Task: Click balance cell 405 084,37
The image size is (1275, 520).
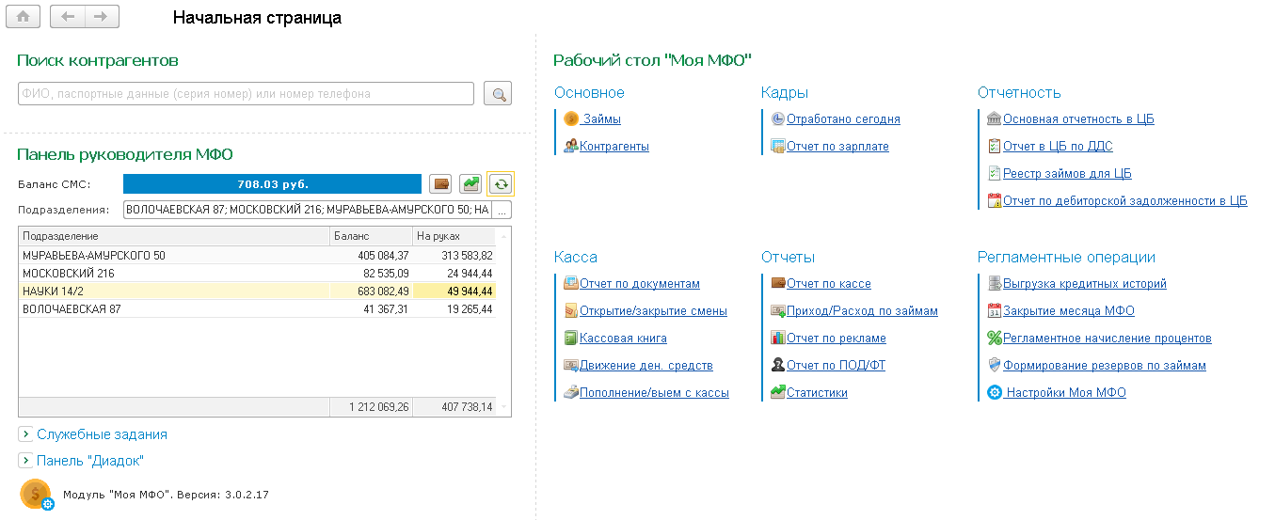Action: coord(372,255)
